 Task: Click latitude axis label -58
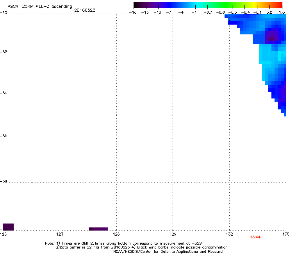point(4,181)
